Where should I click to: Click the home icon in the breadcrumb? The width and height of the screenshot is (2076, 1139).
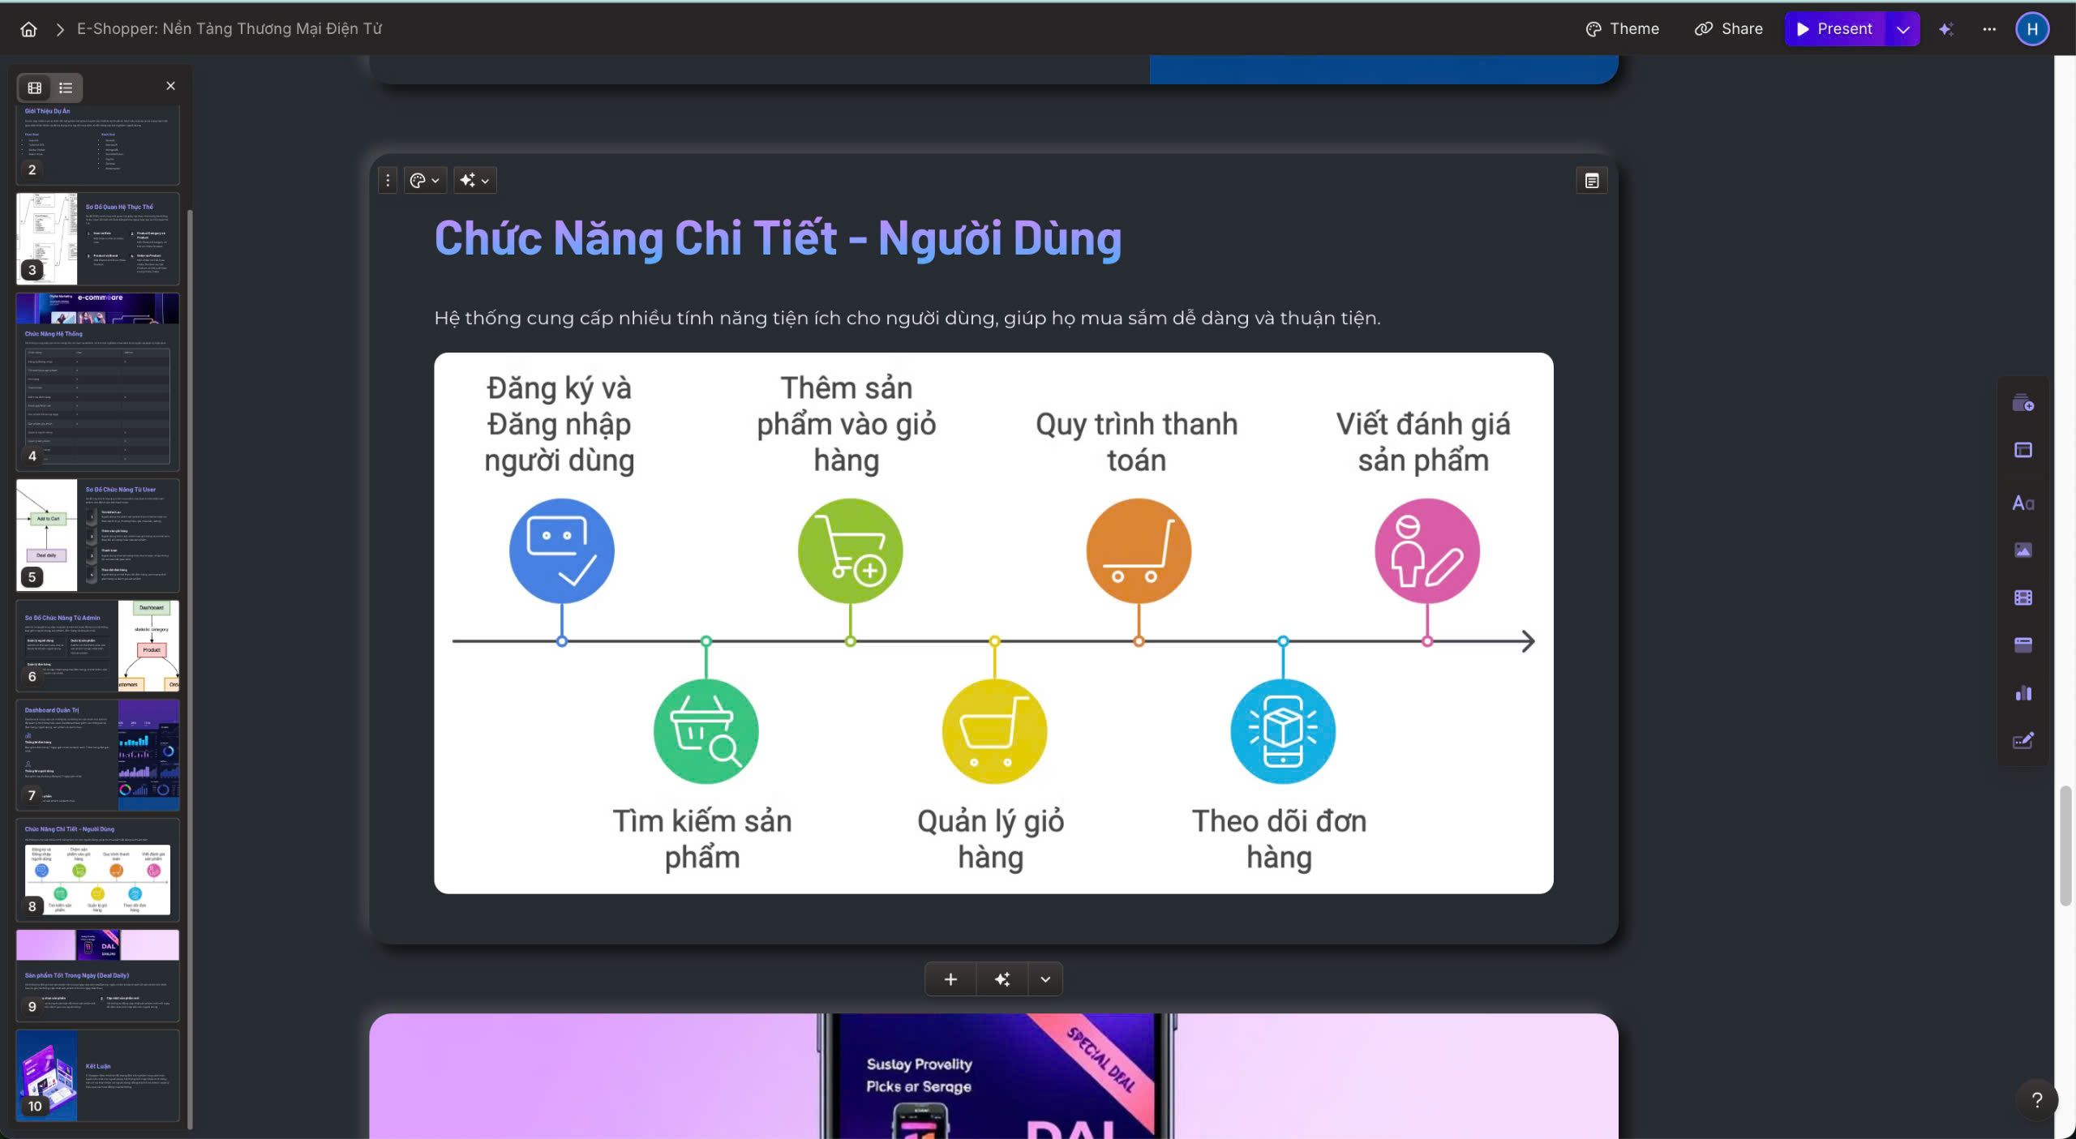[28, 28]
